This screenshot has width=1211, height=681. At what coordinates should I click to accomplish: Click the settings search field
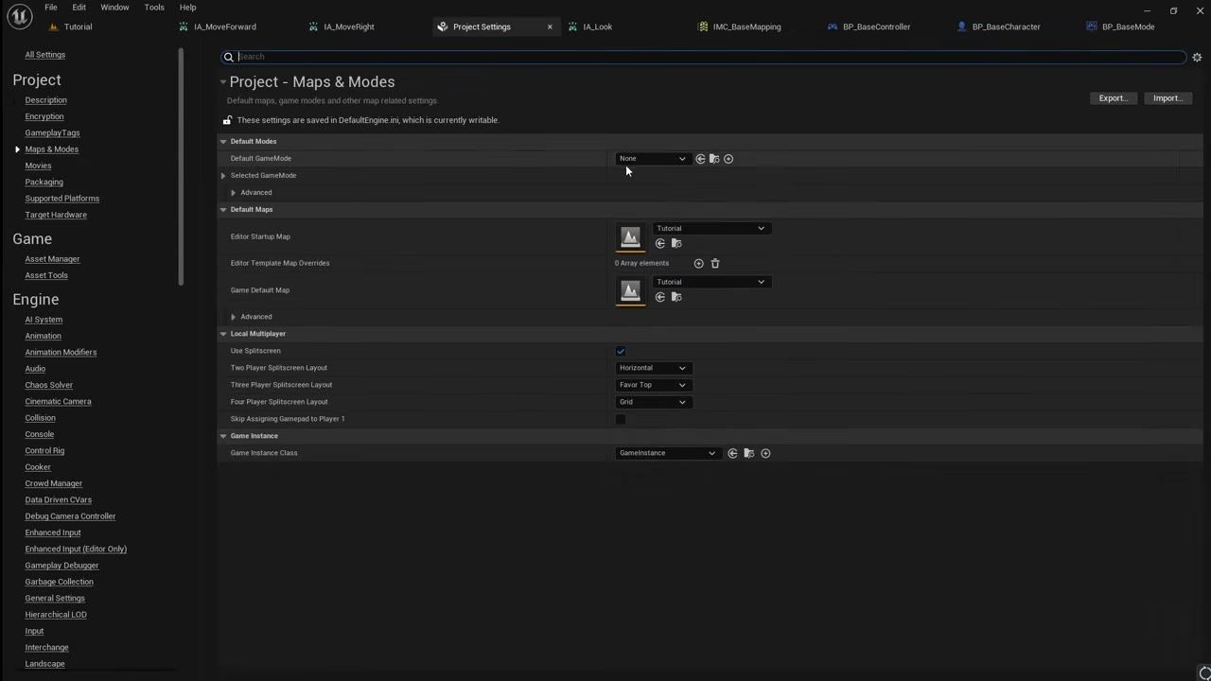[x=704, y=57]
